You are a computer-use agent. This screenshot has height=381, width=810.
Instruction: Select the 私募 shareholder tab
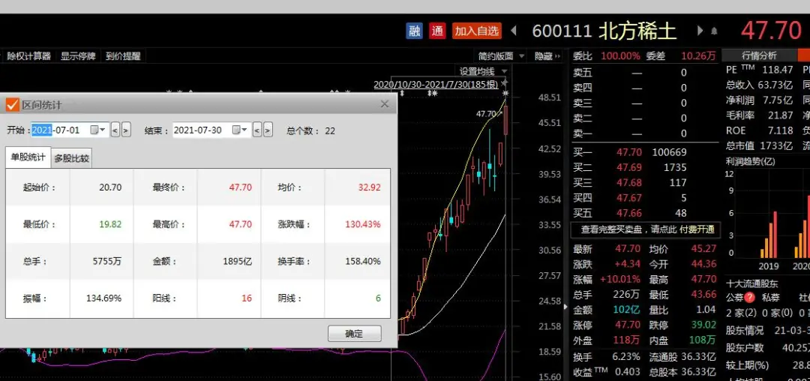click(x=769, y=298)
